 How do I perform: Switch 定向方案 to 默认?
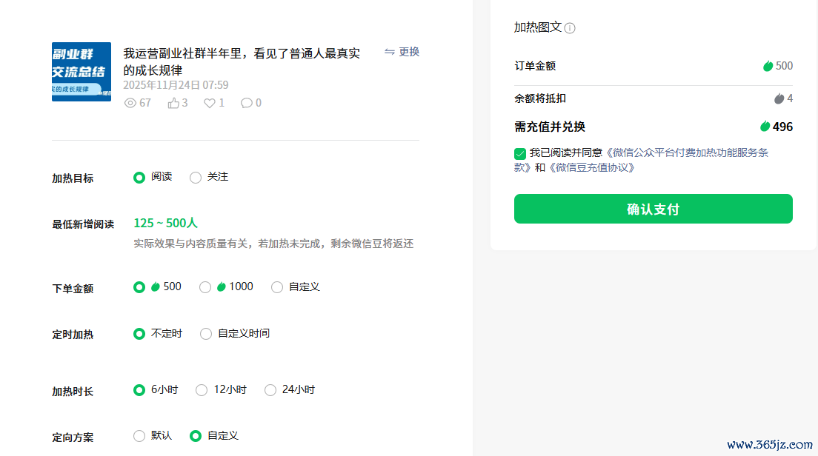click(139, 436)
